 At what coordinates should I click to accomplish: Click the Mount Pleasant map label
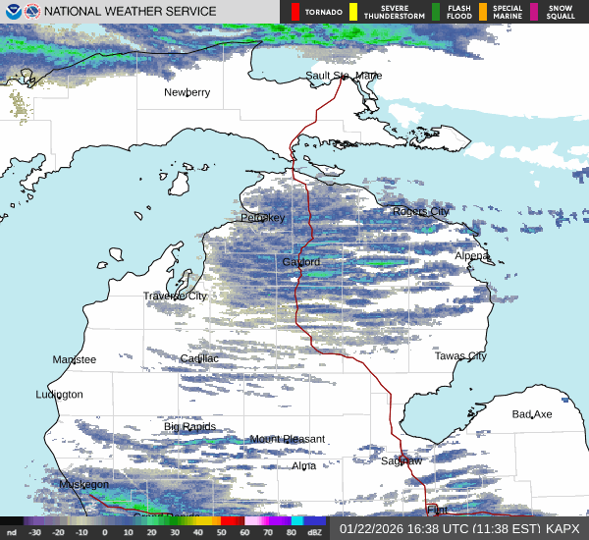(x=287, y=439)
